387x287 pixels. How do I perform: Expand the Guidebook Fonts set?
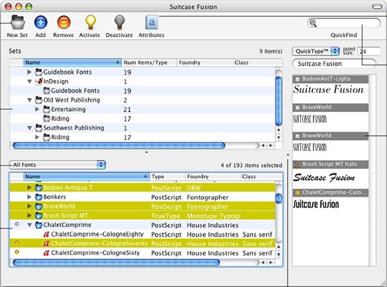(x=30, y=73)
